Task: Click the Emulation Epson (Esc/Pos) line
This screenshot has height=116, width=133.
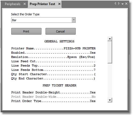Action: pos(53,57)
